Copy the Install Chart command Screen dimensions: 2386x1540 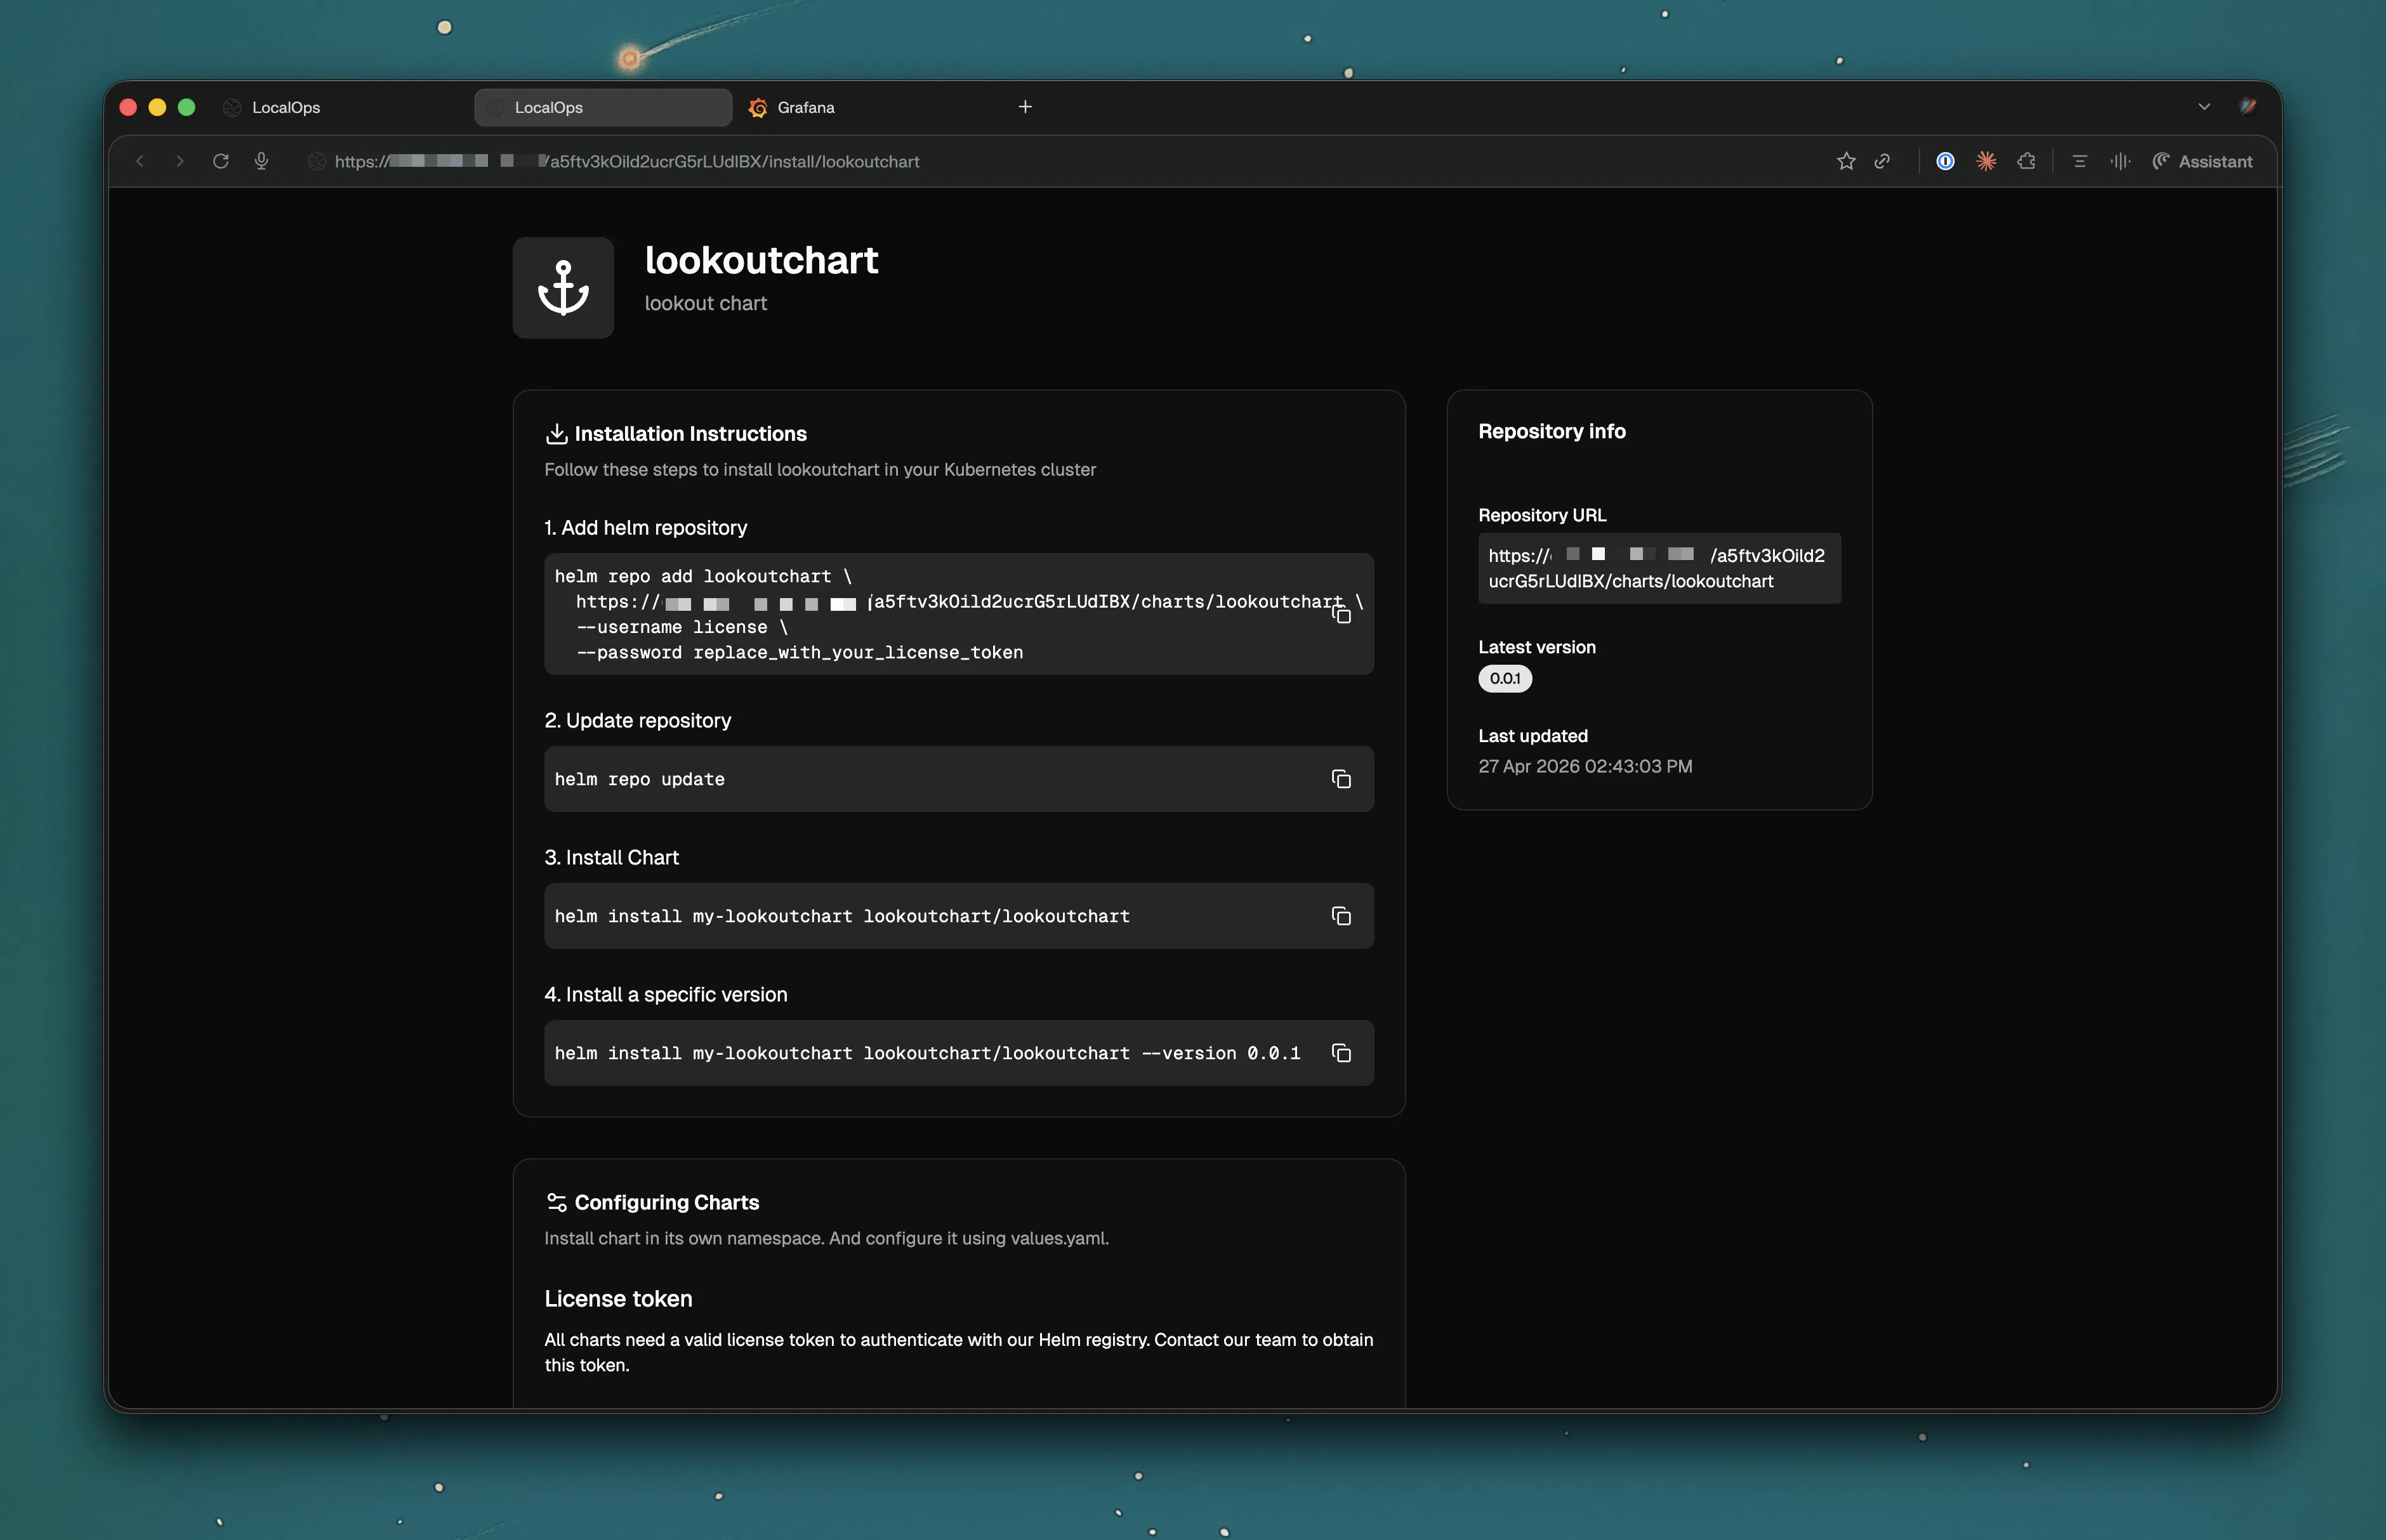pyautogui.click(x=1341, y=916)
